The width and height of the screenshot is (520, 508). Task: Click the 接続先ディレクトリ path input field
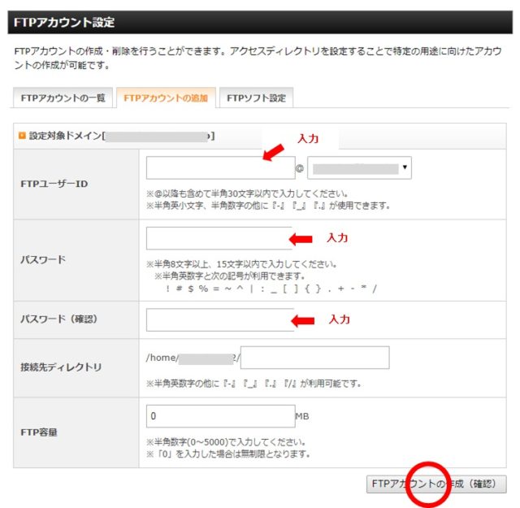(x=314, y=358)
